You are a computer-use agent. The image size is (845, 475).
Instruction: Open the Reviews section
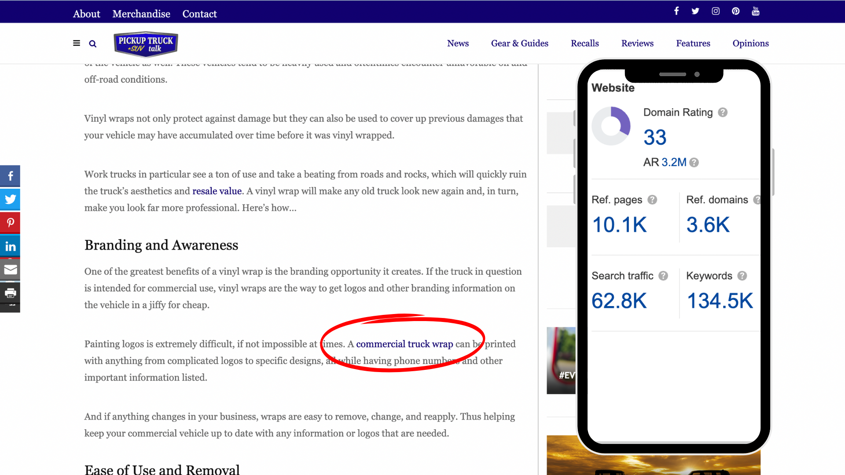click(637, 43)
